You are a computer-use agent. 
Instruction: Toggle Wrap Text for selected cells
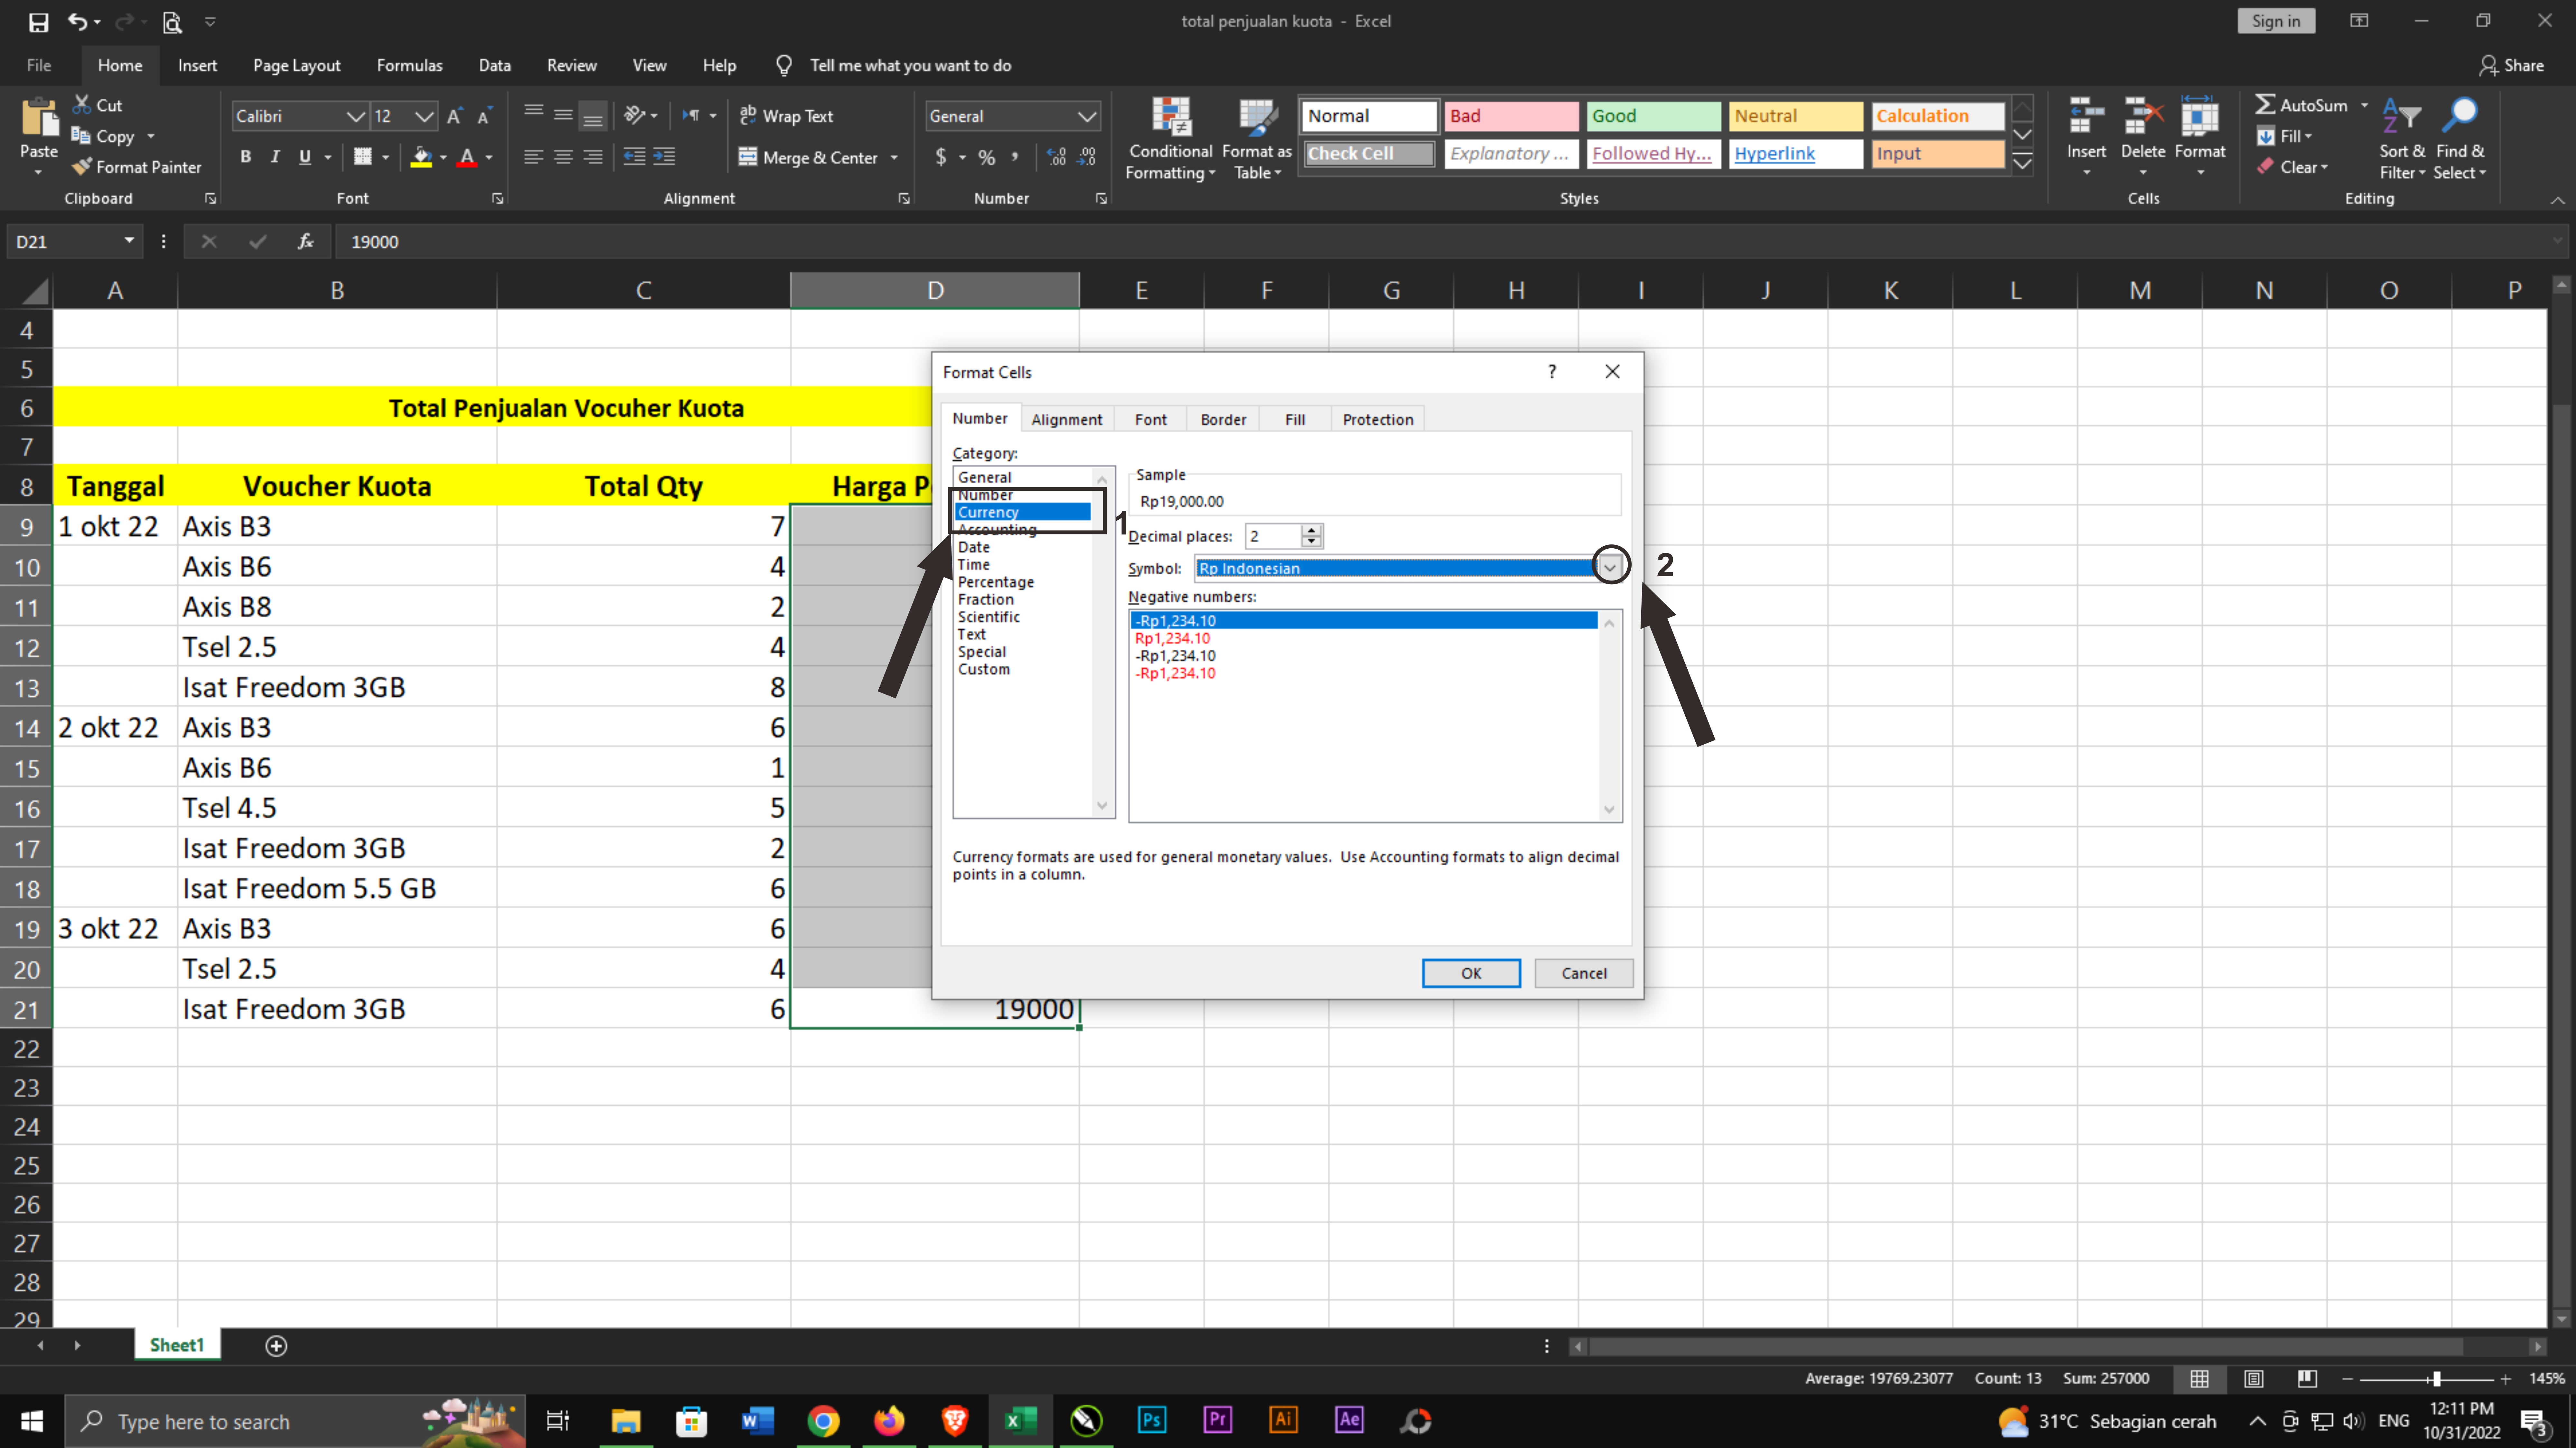click(x=787, y=116)
